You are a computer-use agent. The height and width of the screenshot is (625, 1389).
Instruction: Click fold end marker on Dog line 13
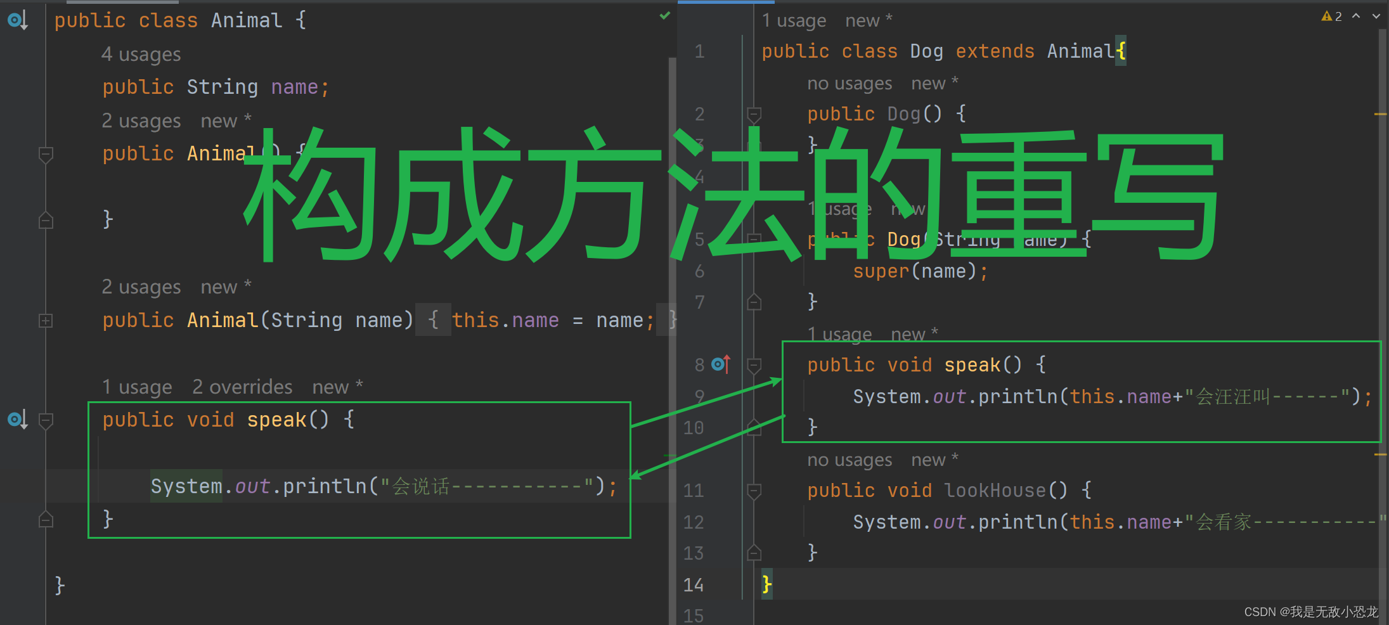tap(754, 553)
